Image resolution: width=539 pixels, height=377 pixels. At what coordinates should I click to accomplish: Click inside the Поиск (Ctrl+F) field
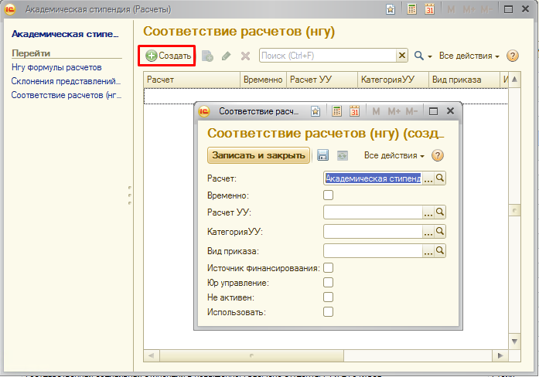click(x=328, y=56)
